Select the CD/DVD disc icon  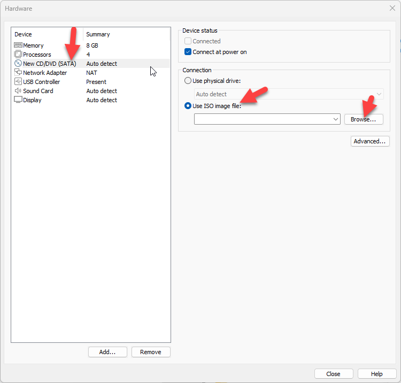click(x=18, y=64)
